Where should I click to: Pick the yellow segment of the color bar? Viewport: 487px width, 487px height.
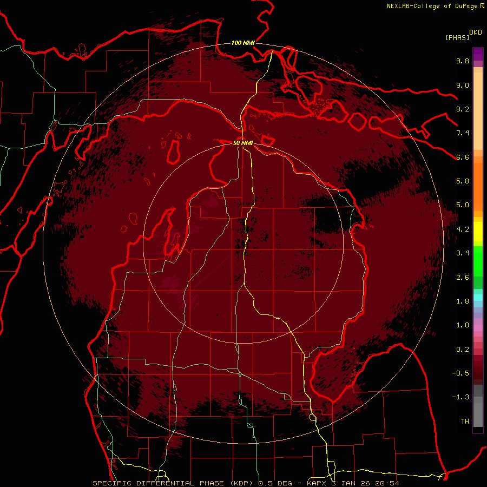point(478,232)
